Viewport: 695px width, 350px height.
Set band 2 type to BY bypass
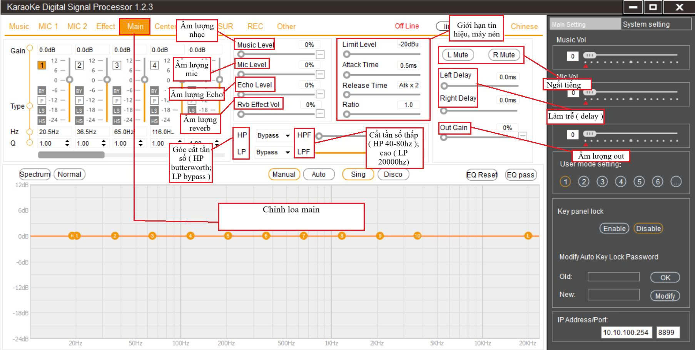(79, 91)
